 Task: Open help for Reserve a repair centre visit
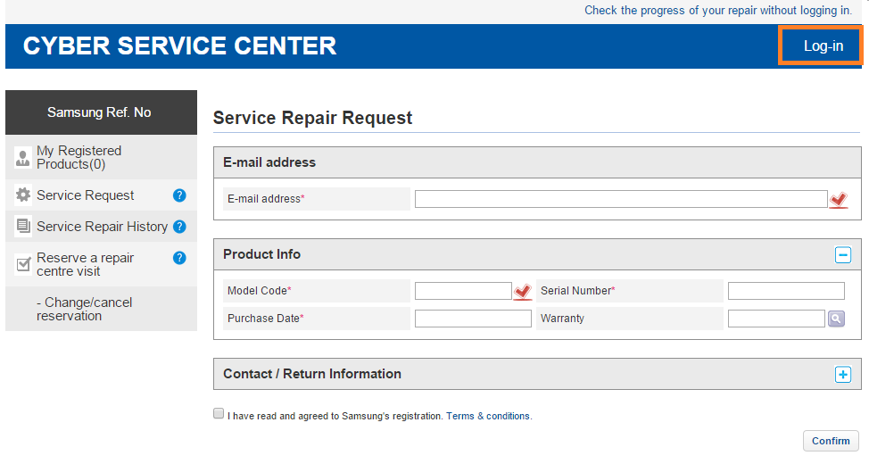pyautogui.click(x=179, y=258)
